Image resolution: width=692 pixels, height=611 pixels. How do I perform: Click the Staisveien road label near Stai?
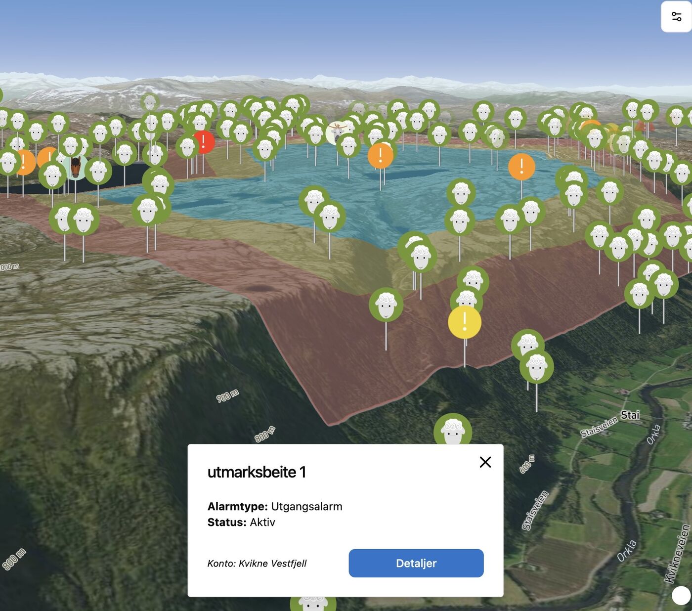coord(599,427)
